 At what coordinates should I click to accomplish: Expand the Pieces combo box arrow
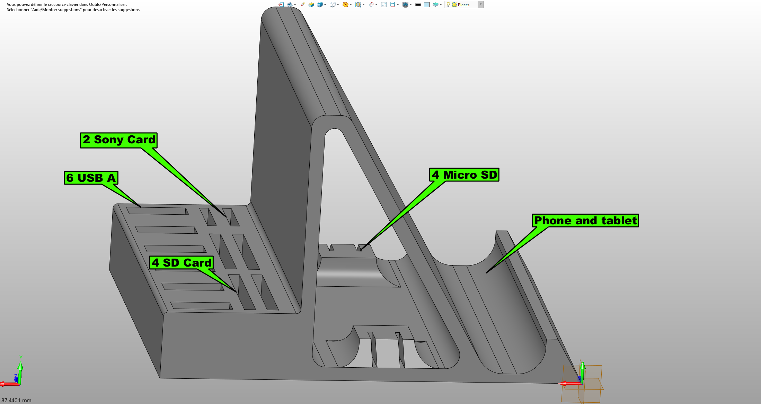point(480,4)
